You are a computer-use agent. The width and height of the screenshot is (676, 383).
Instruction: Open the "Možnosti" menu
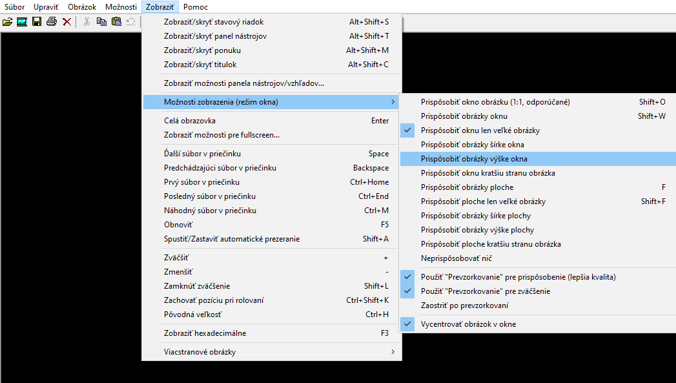pyautogui.click(x=121, y=7)
